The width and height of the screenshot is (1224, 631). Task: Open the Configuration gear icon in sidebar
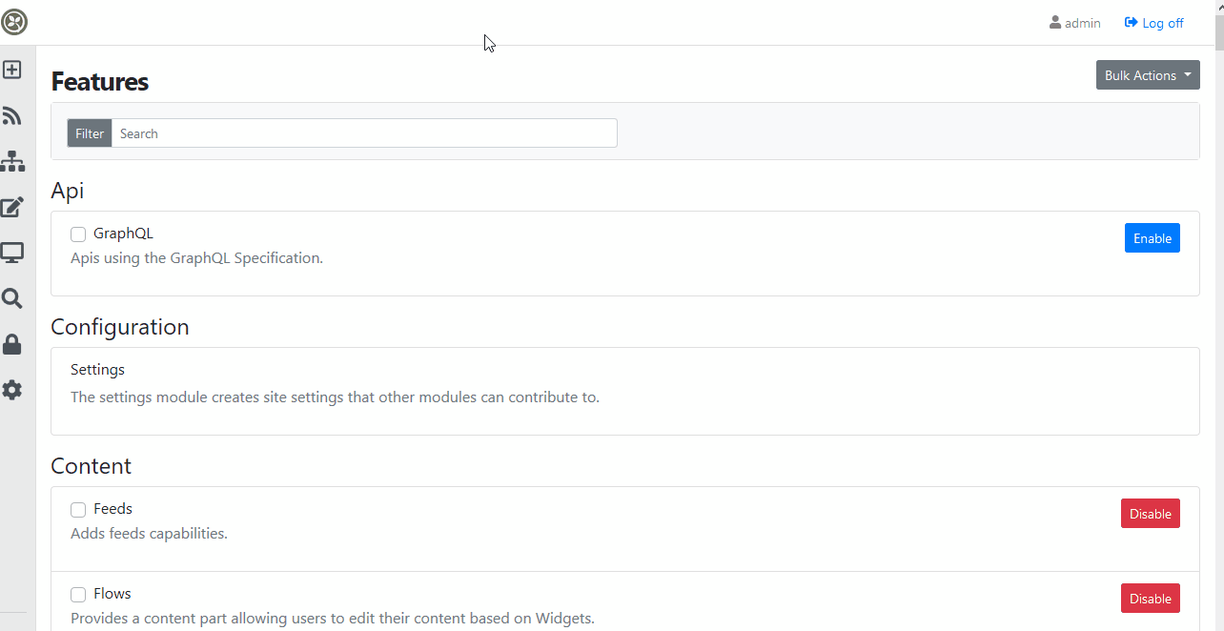click(x=12, y=390)
